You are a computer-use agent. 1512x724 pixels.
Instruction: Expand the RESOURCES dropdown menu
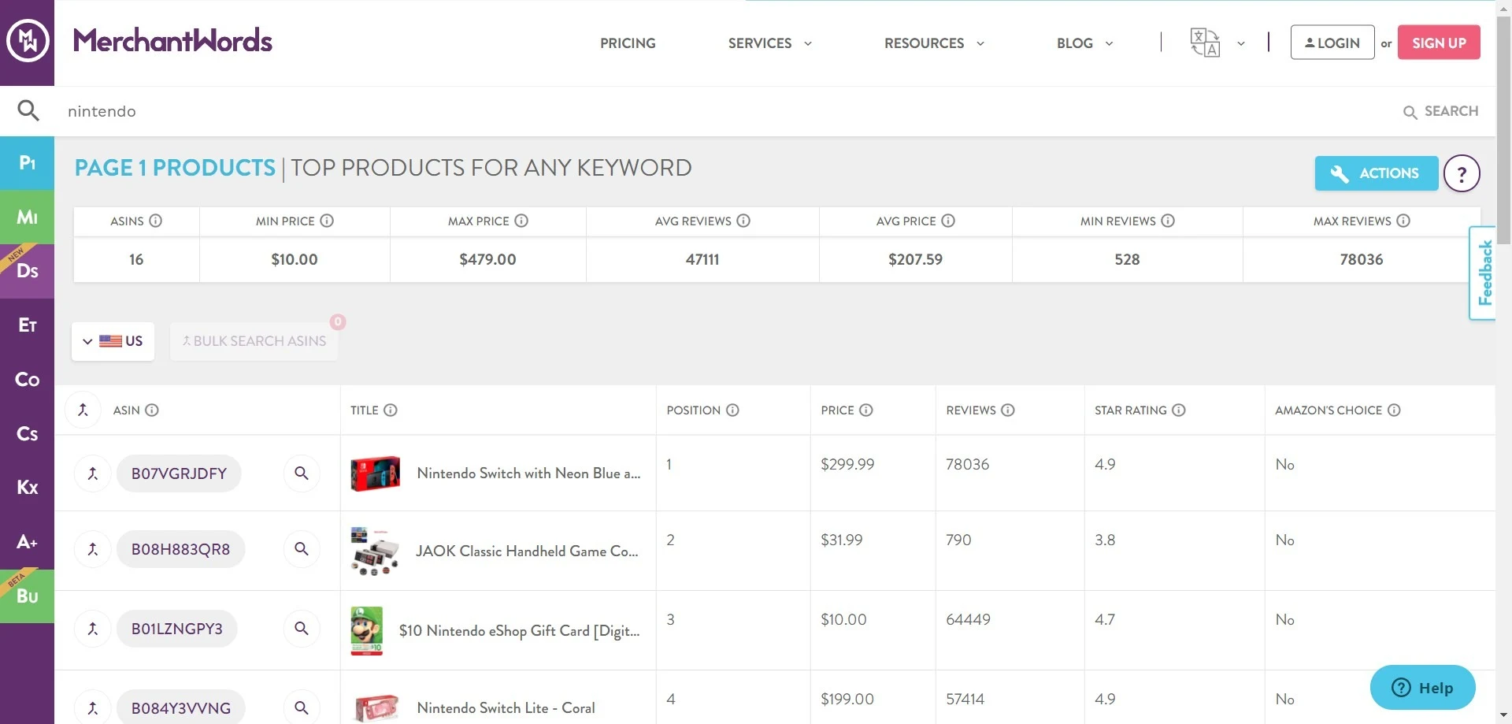pyautogui.click(x=934, y=43)
